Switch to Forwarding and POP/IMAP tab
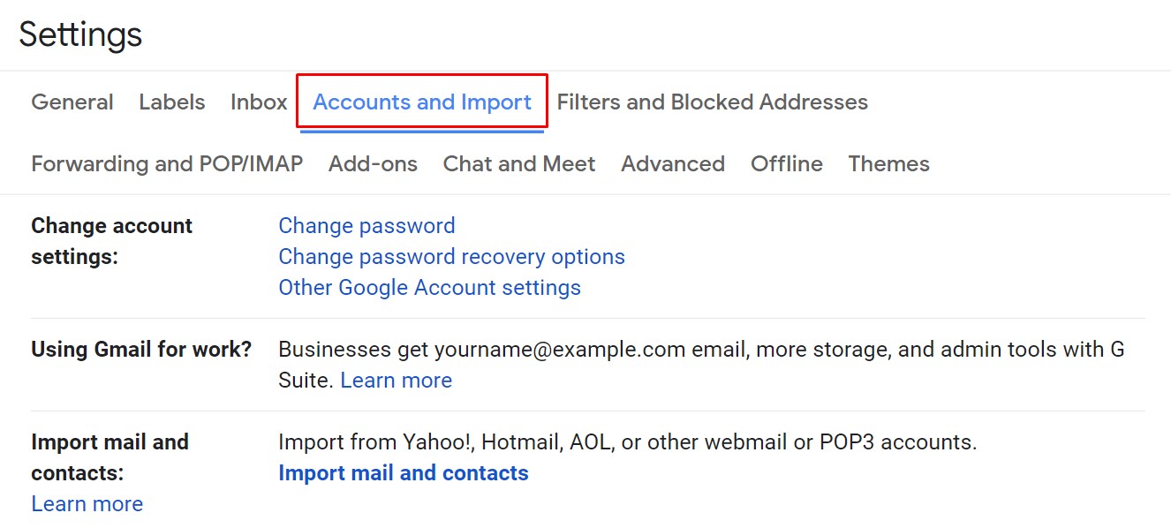Image resolution: width=1171 pixels, height=528 pixels. tap(167, 164)
